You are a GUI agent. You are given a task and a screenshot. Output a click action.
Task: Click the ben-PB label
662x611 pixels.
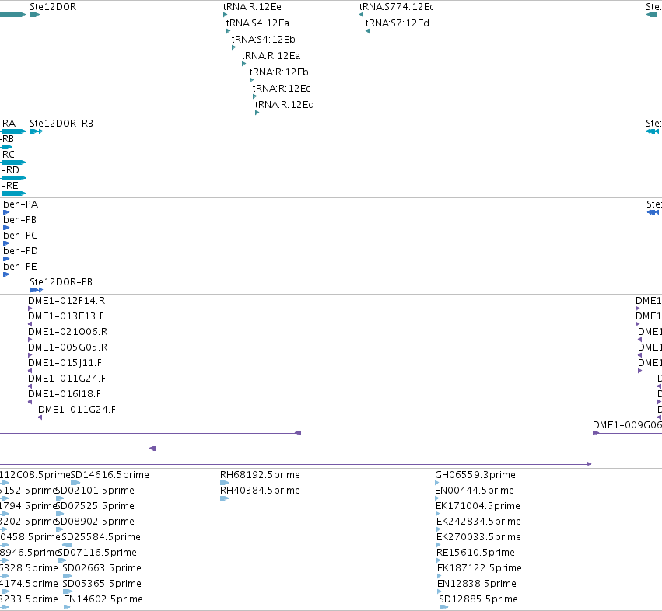pos(20,220)
